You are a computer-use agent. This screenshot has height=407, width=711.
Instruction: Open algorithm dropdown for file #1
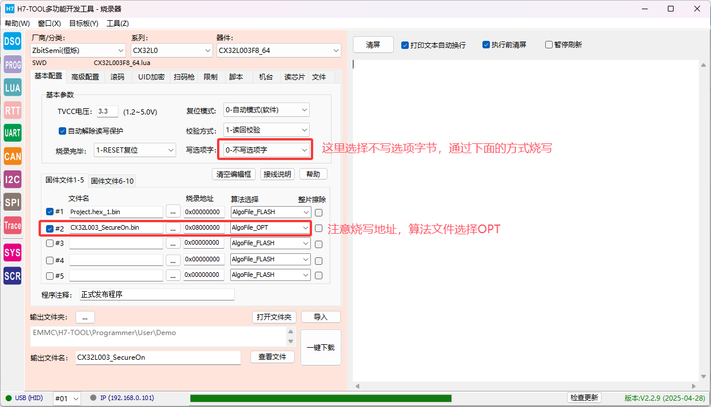click(271, 212)
